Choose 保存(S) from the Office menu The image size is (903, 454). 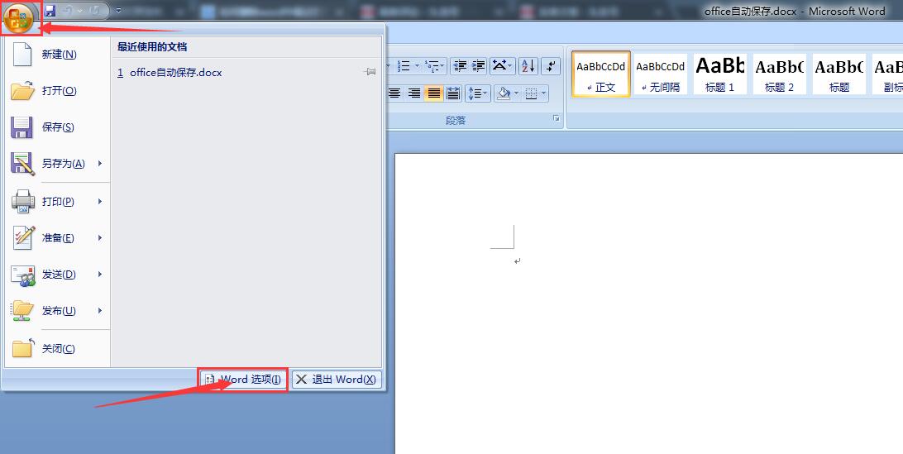pyautogui.click(x=58, y=127)
